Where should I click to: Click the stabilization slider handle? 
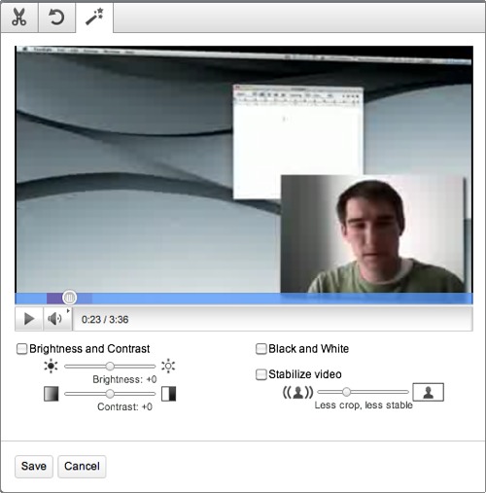[346, 392]
